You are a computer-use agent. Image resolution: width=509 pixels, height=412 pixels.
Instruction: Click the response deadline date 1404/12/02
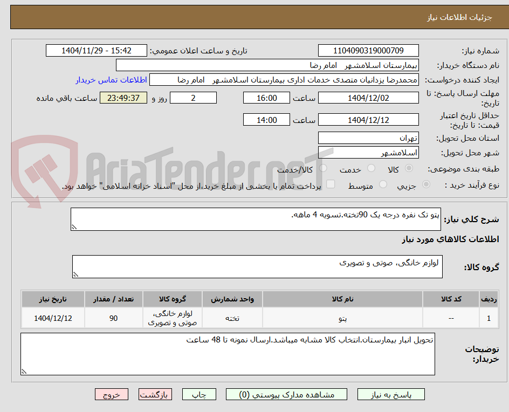[368, 98]
